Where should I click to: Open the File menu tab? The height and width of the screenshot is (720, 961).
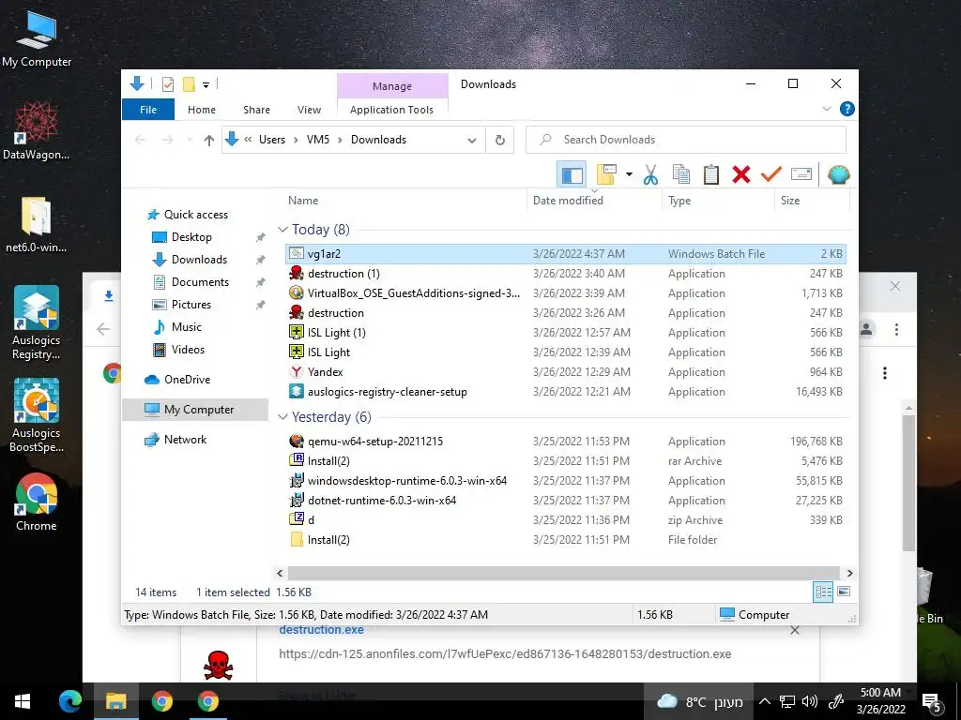148,110
